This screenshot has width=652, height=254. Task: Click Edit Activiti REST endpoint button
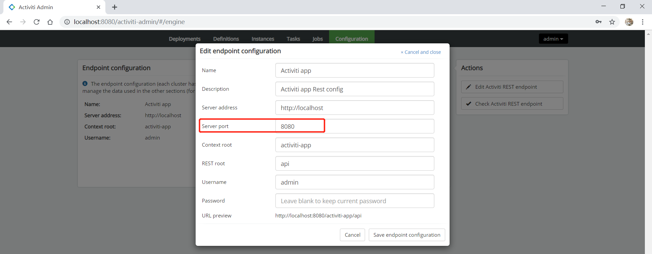pyautogui.click(x=512, y=87)
